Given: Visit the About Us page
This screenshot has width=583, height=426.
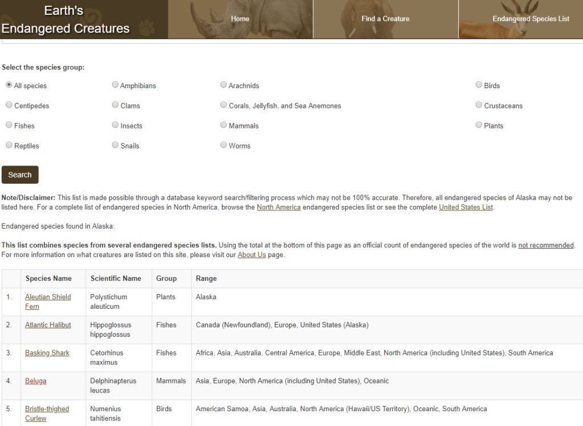Looking at the screenshot, I should click(x=252, y=254).
